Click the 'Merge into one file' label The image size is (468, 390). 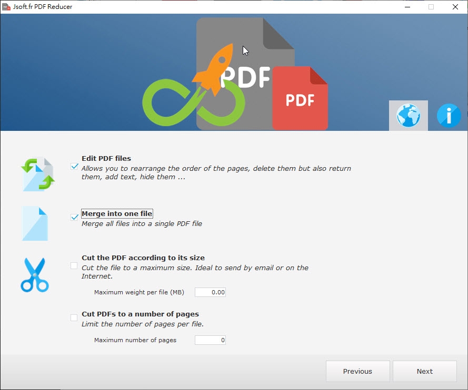117,213
